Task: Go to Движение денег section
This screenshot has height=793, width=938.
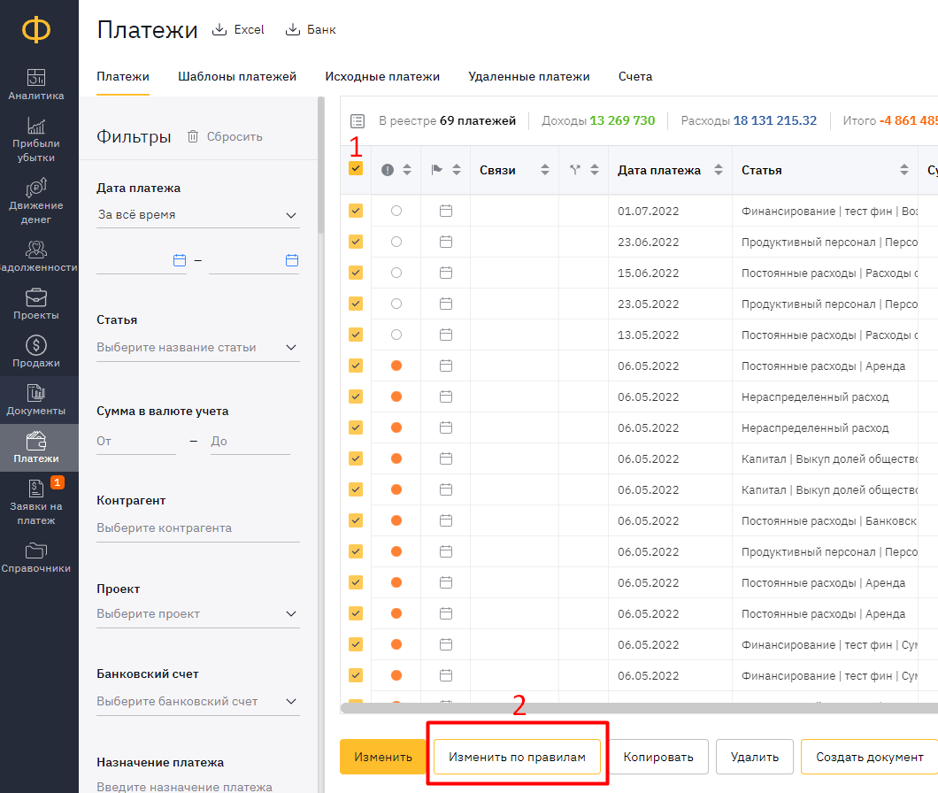Action: click(36, 201)
